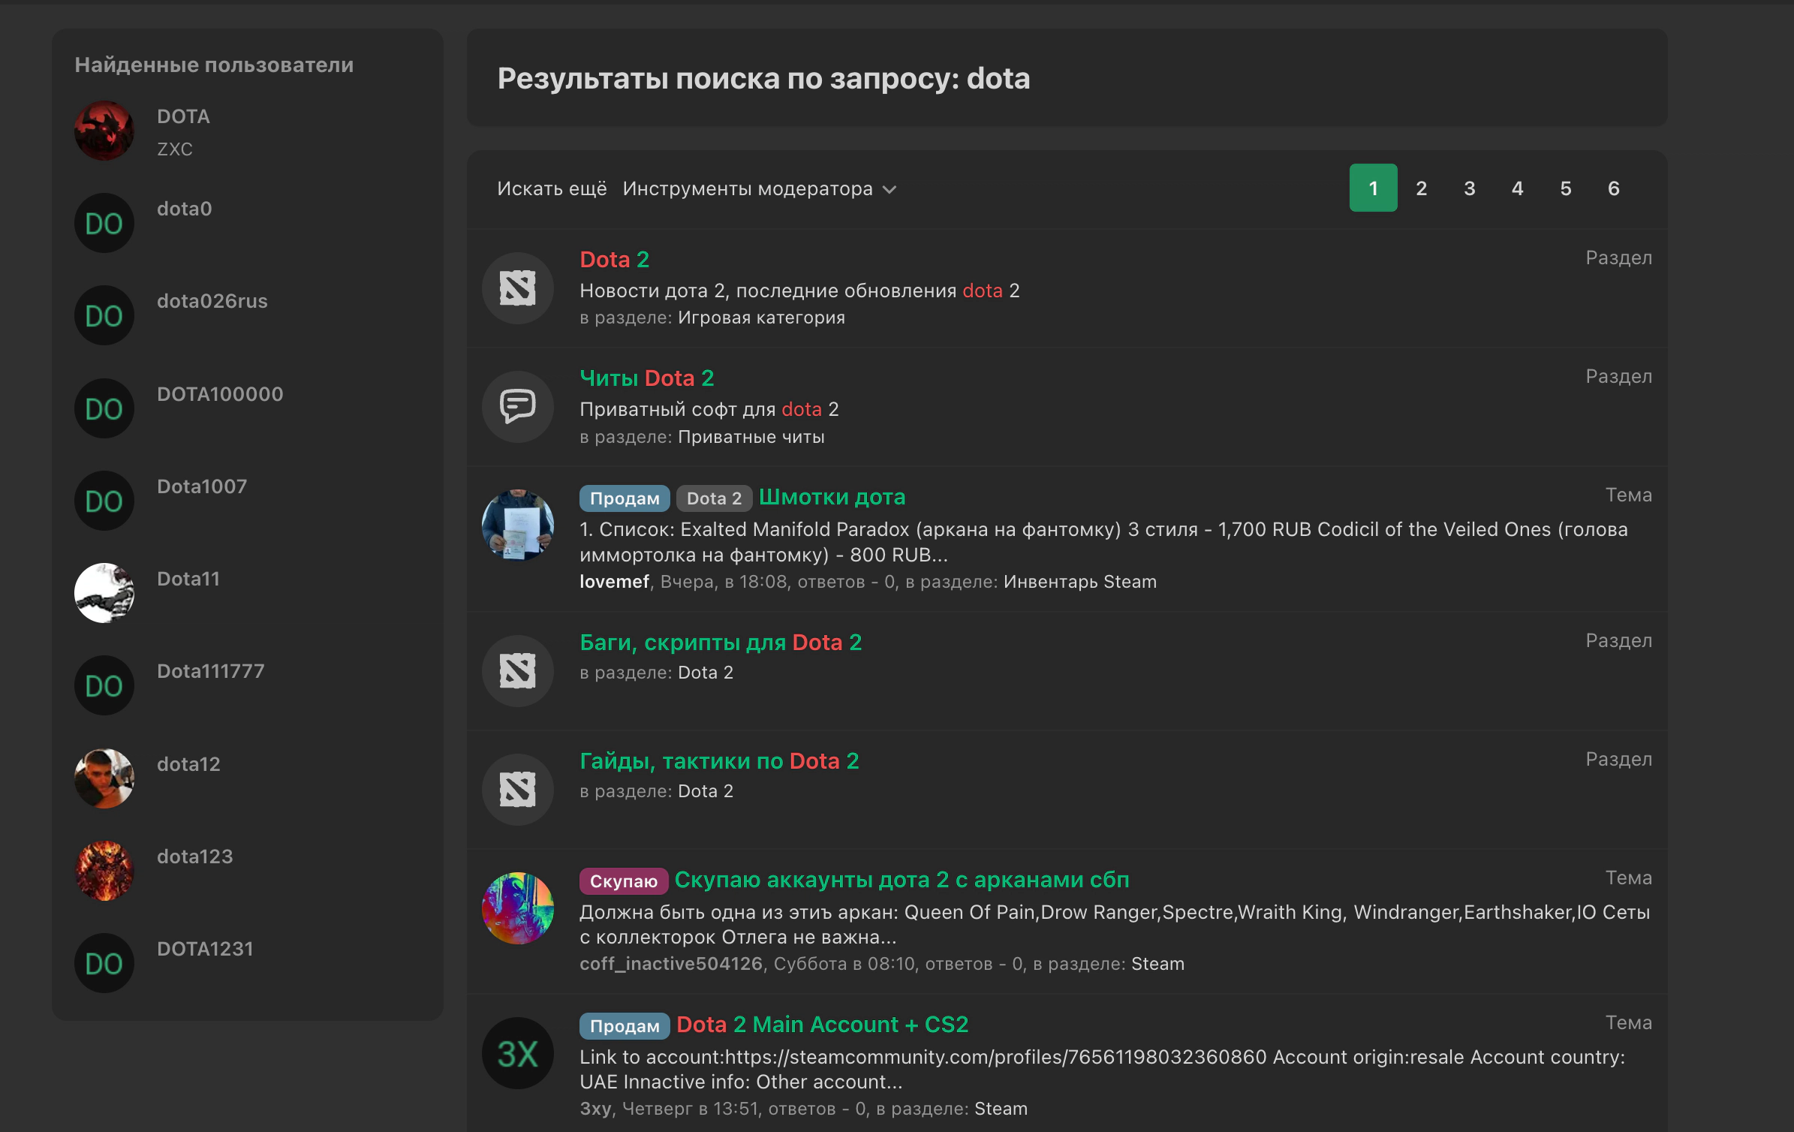Click the DO avatar of dota0
The height and width of the screenshot is (1132, 1794).
(104, 224)
